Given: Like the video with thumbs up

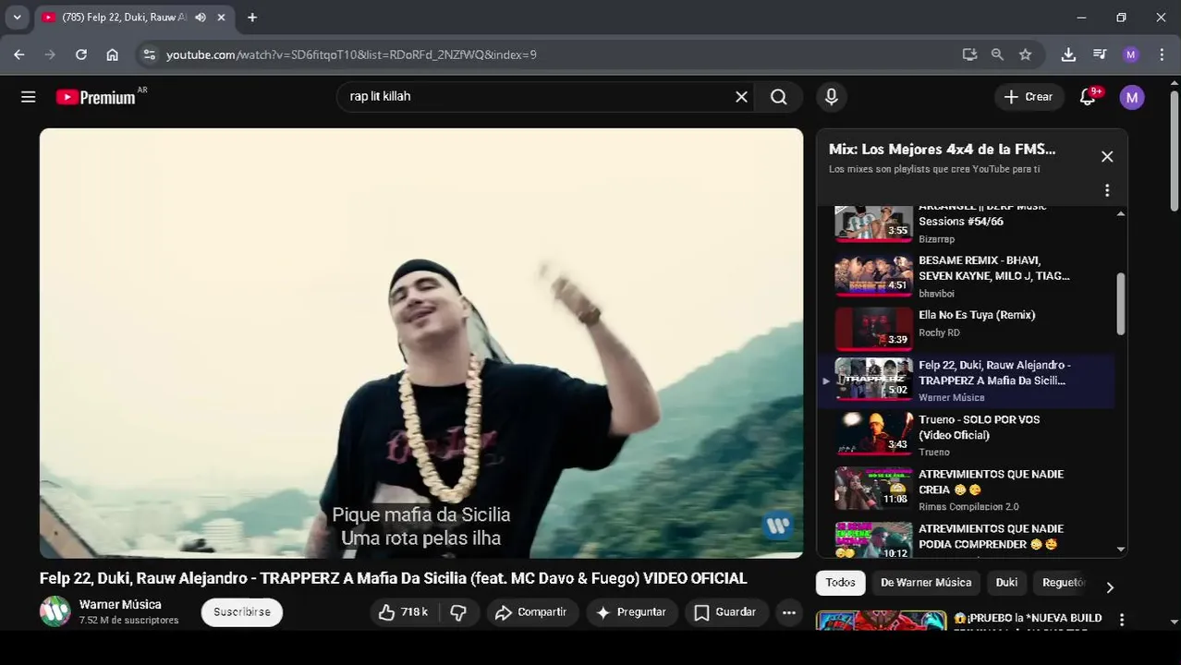Looking at the screenshot, I should pyautogui.click(x=403, y=612).
